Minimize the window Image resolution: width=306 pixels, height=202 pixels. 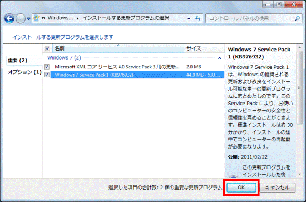268,4
